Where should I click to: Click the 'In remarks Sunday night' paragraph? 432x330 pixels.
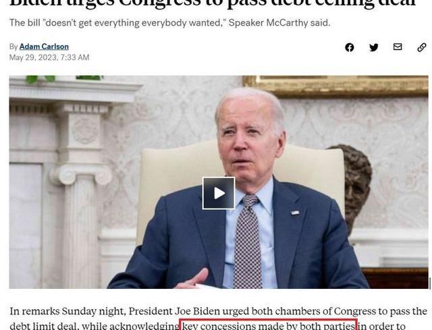(218, 319)
